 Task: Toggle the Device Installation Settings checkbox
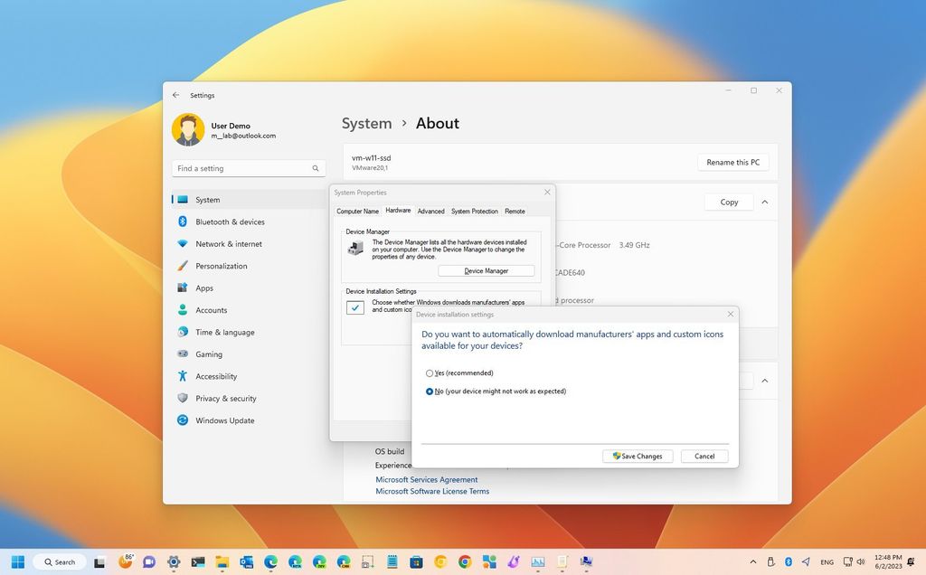pos(354,307)
